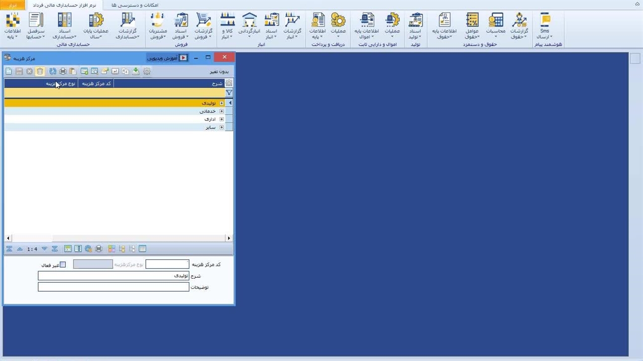Click the horizontal scrollbar right arrow
This screenshot has width=643, height=361.
pos(229,238)
